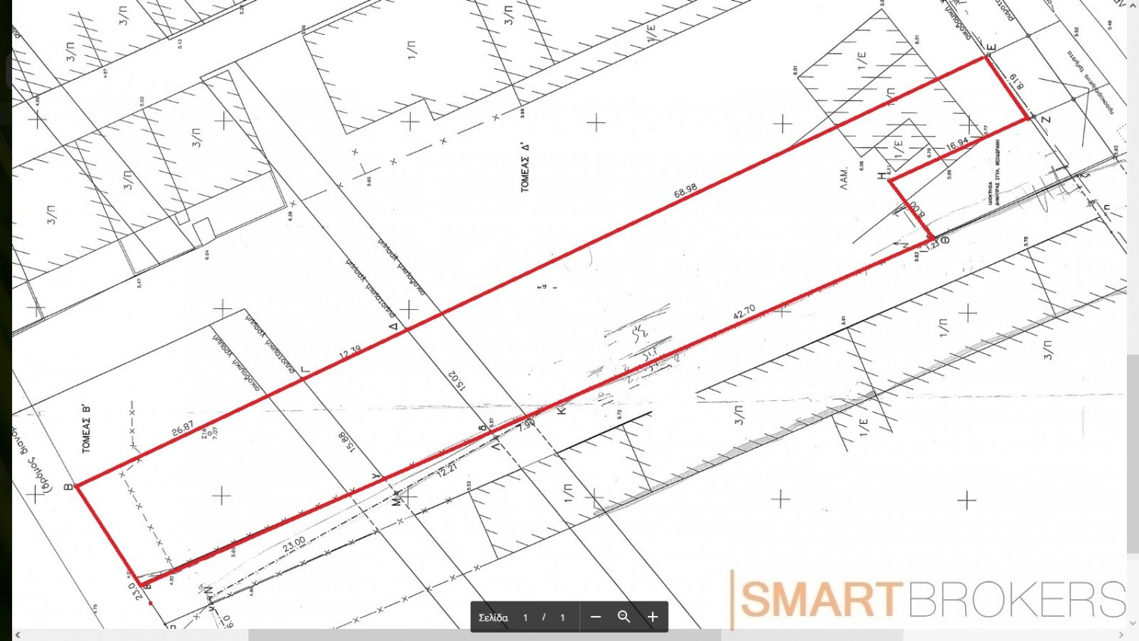Click the 12.21 dimension label
Image resolution: width=1139 pixels, height=641 pixels.
(448, 469)
